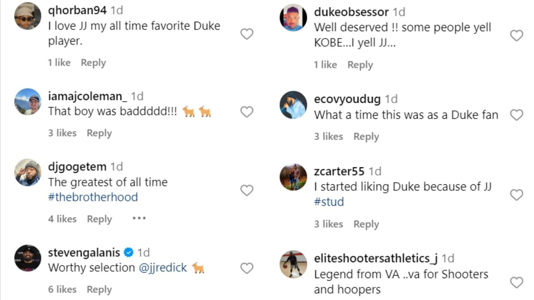The height and width of the screenshot is (300, 534).
Task: Open iamajcoleman_'s profile picture
Action: pyautogui.click(x=27, y=101)
